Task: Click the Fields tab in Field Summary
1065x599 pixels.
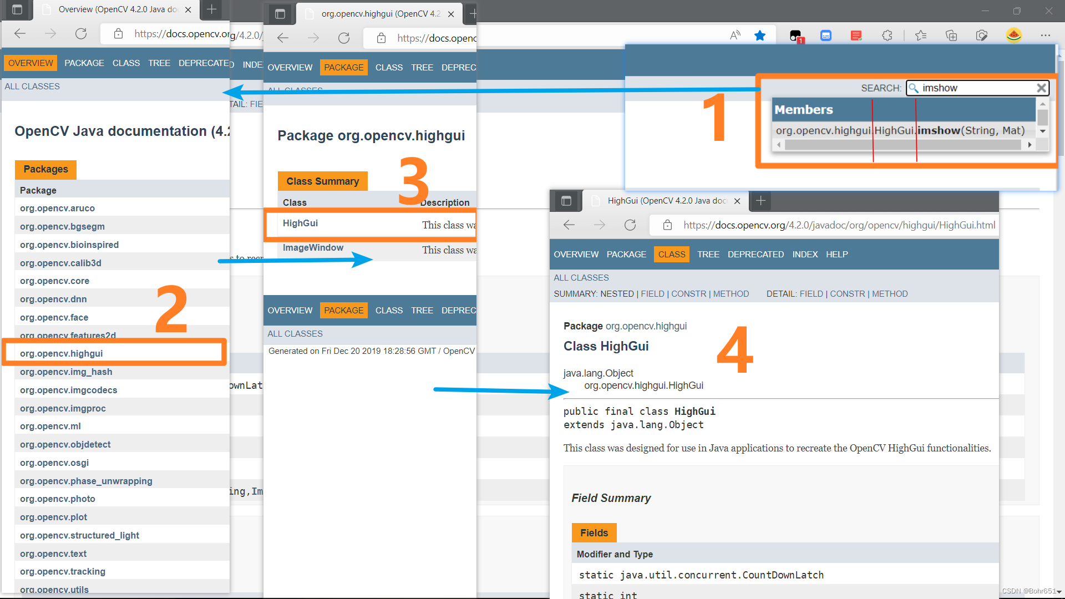Action: pos(594,532)
